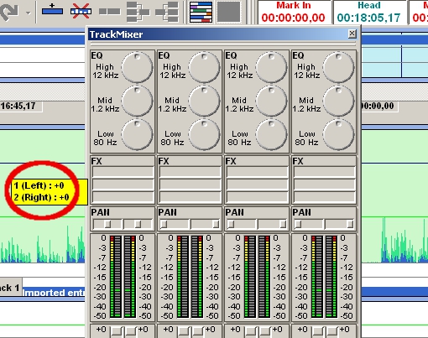This screenshot has width=428, height=338.
Task: Click left PAN slider thumb in fourth channel
Action: (x=298, y=224)
